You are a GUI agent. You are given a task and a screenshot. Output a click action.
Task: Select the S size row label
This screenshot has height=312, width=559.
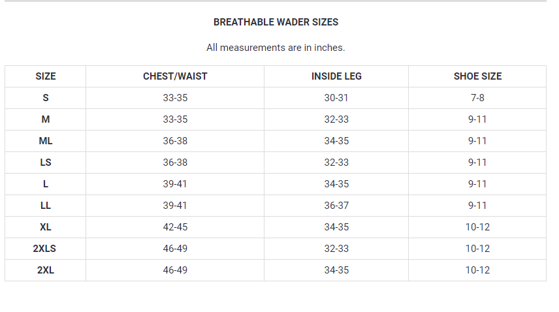pyautogui.click(x=46, y=98)
